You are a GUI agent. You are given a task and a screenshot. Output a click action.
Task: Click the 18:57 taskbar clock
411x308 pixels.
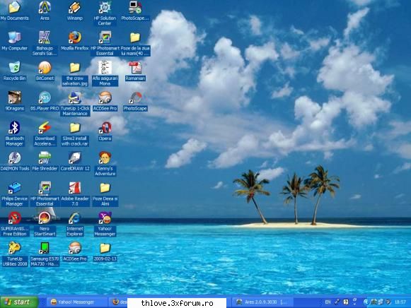[400, 302]
